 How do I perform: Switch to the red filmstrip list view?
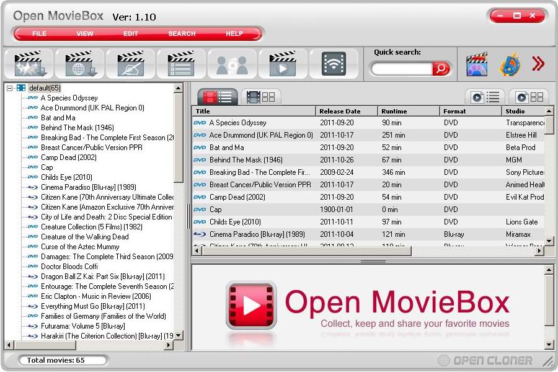tap(218, 97)
